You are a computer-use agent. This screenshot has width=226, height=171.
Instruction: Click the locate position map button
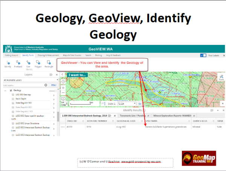pyautogui.click(x=63, y=82)
